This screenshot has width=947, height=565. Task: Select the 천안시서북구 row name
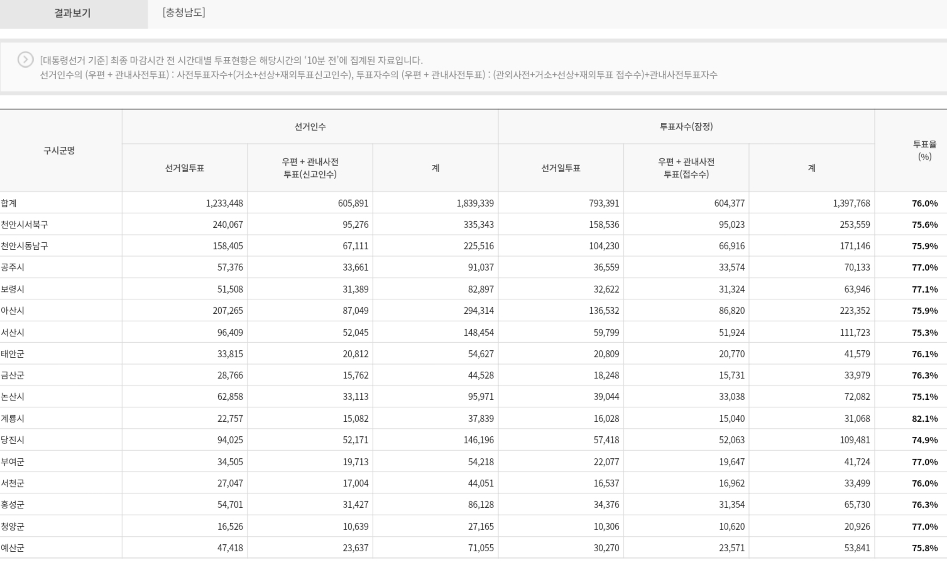(x=24, y=225)
